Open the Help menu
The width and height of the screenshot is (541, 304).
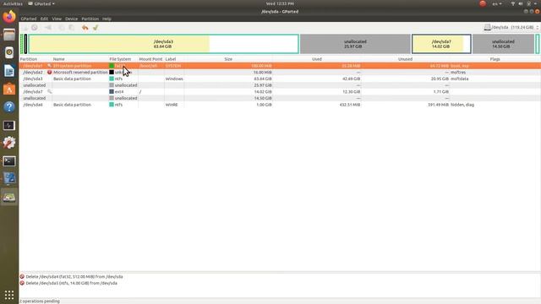point(107,19)
